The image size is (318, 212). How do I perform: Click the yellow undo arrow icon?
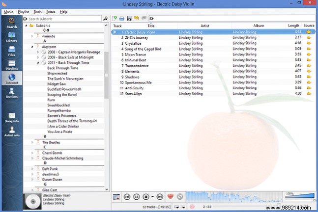click(x=137, y=18)
